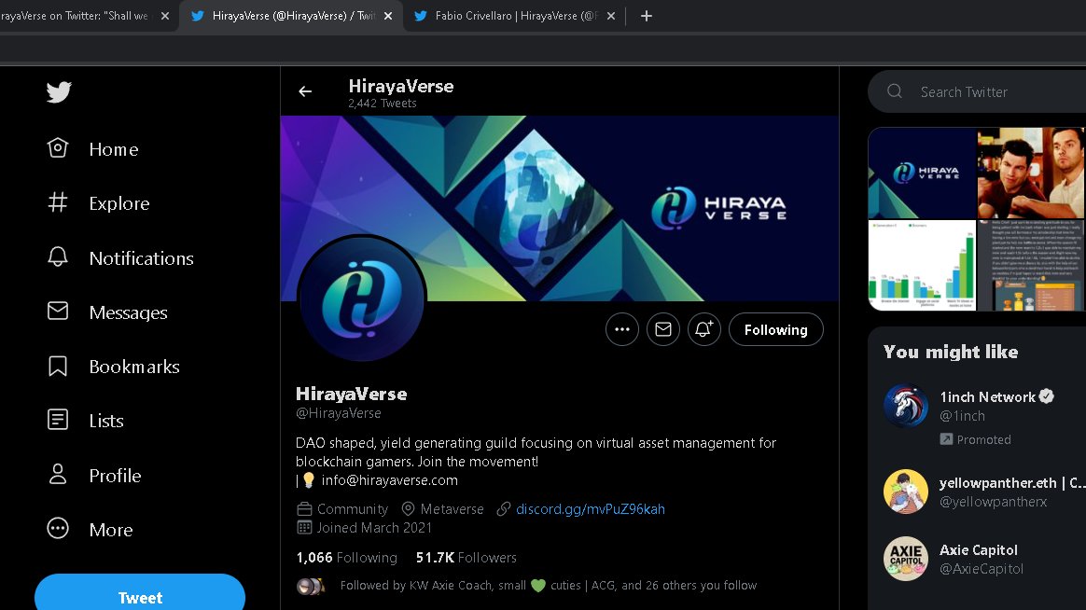Open HirayaVerse profile avatar
Image resolution: width=1086 pixels, height=610 pixels.
(362, 299)
